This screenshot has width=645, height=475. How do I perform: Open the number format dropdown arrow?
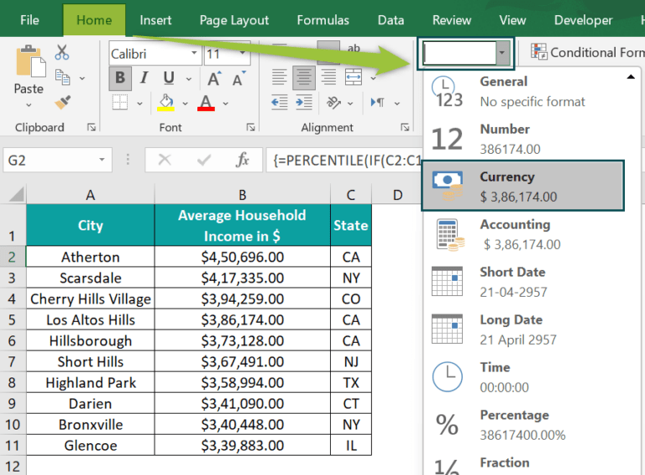[x=502, y=53]
